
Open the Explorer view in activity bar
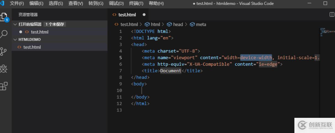click(x=4, y=17)
